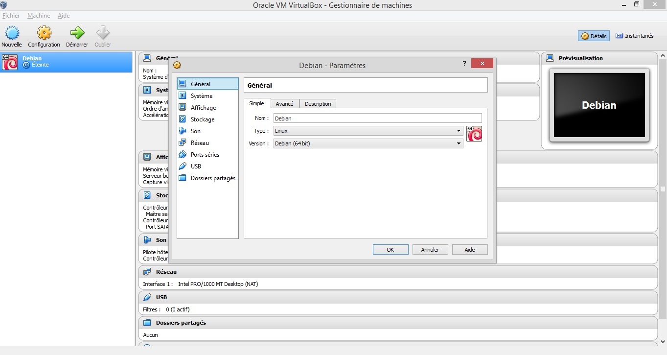
Task: Open the Aide menu
Action: 64,16
